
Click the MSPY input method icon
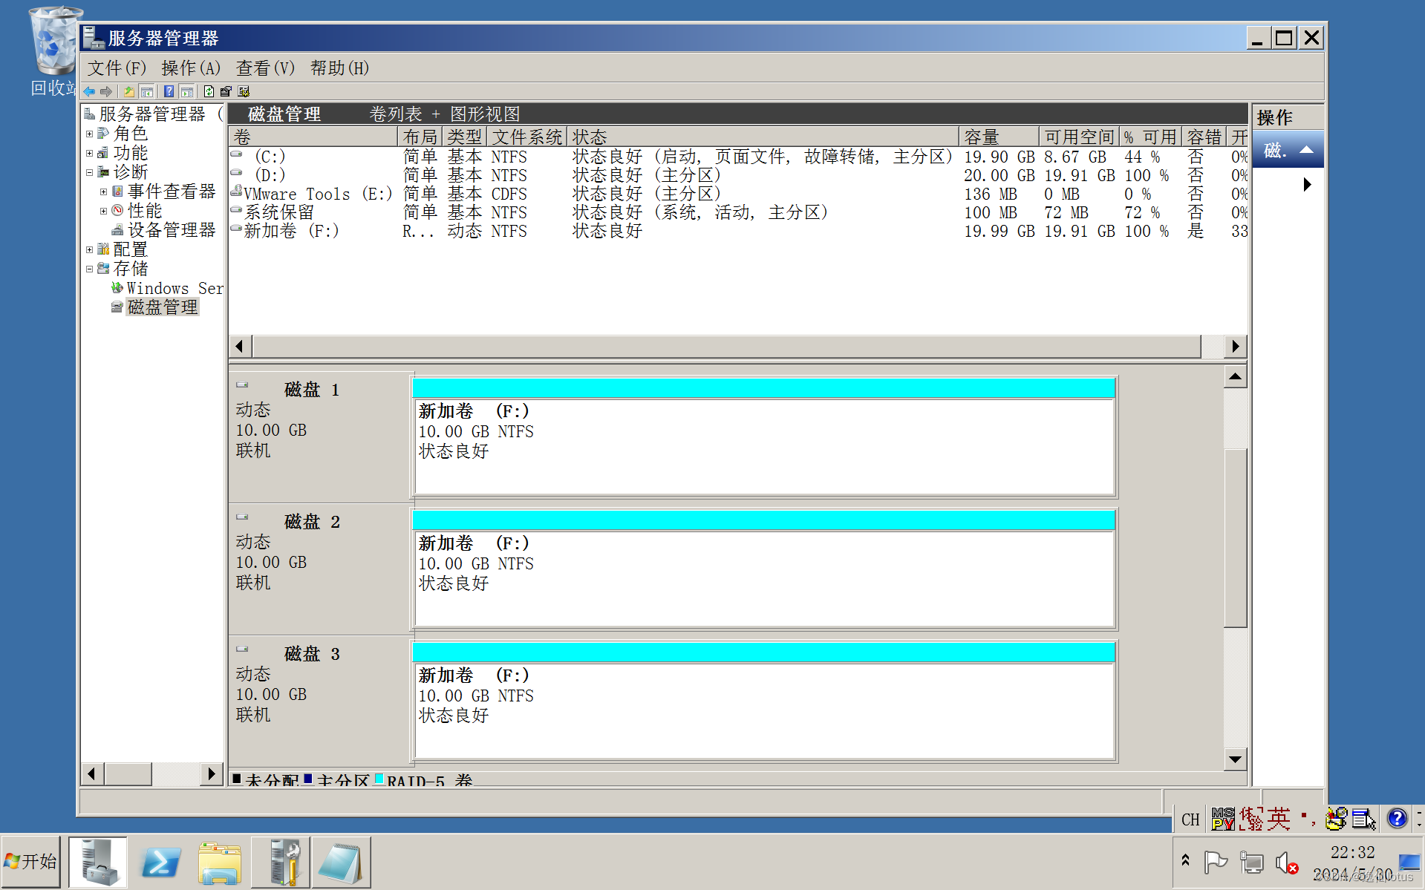(1222, 818)
